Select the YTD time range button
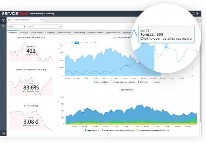Image resolution: width=206 pixels, height=143 pixels. click(x=86, y=43)
